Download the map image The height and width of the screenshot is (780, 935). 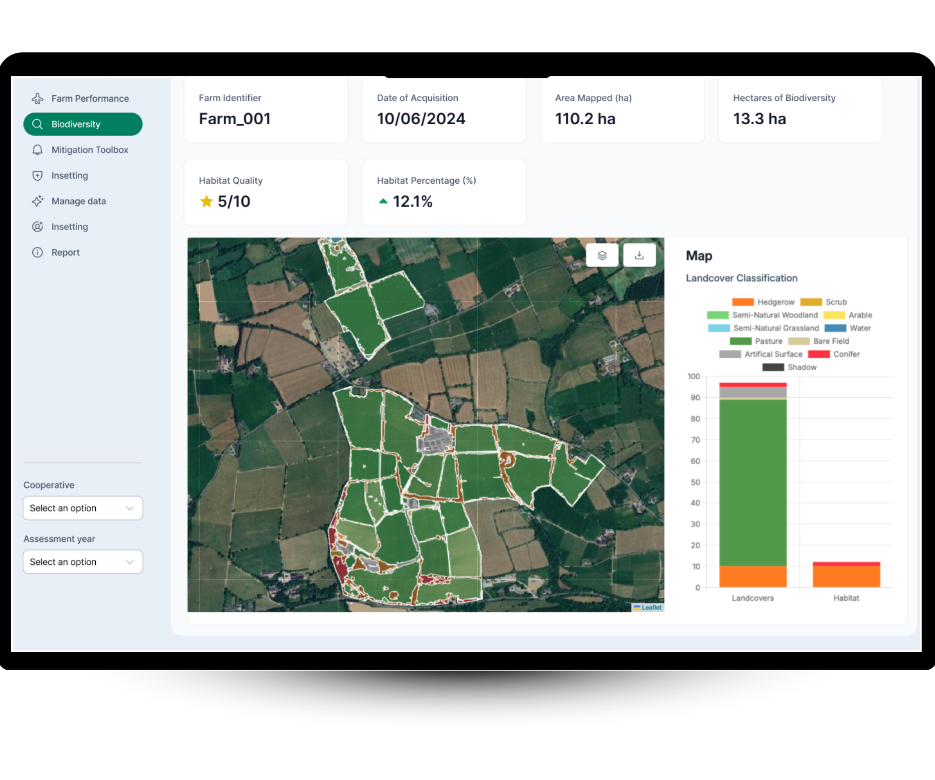pyautogui.click(x=639, y=255)
